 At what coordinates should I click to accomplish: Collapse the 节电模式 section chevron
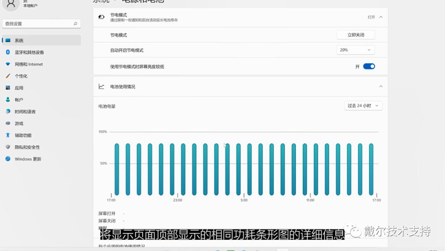coord(381,17)
